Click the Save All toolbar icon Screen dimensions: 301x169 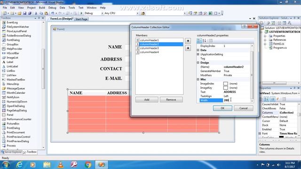click(x=30, y=13)
